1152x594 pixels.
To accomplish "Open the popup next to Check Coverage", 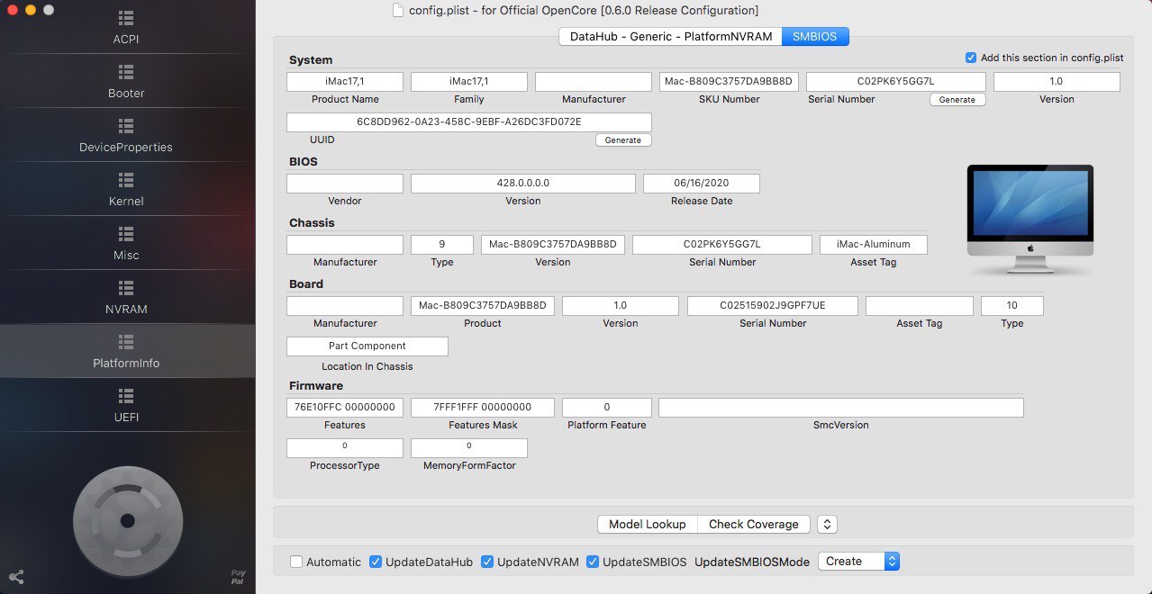I will tap(828, 524).
